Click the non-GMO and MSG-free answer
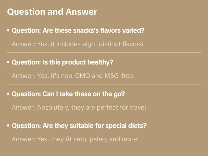 (73, 76)
